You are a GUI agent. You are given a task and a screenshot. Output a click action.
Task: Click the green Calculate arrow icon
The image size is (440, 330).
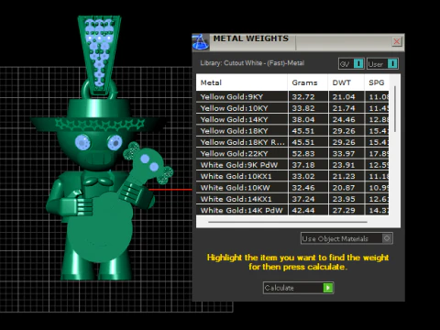[x=328, y=288]
